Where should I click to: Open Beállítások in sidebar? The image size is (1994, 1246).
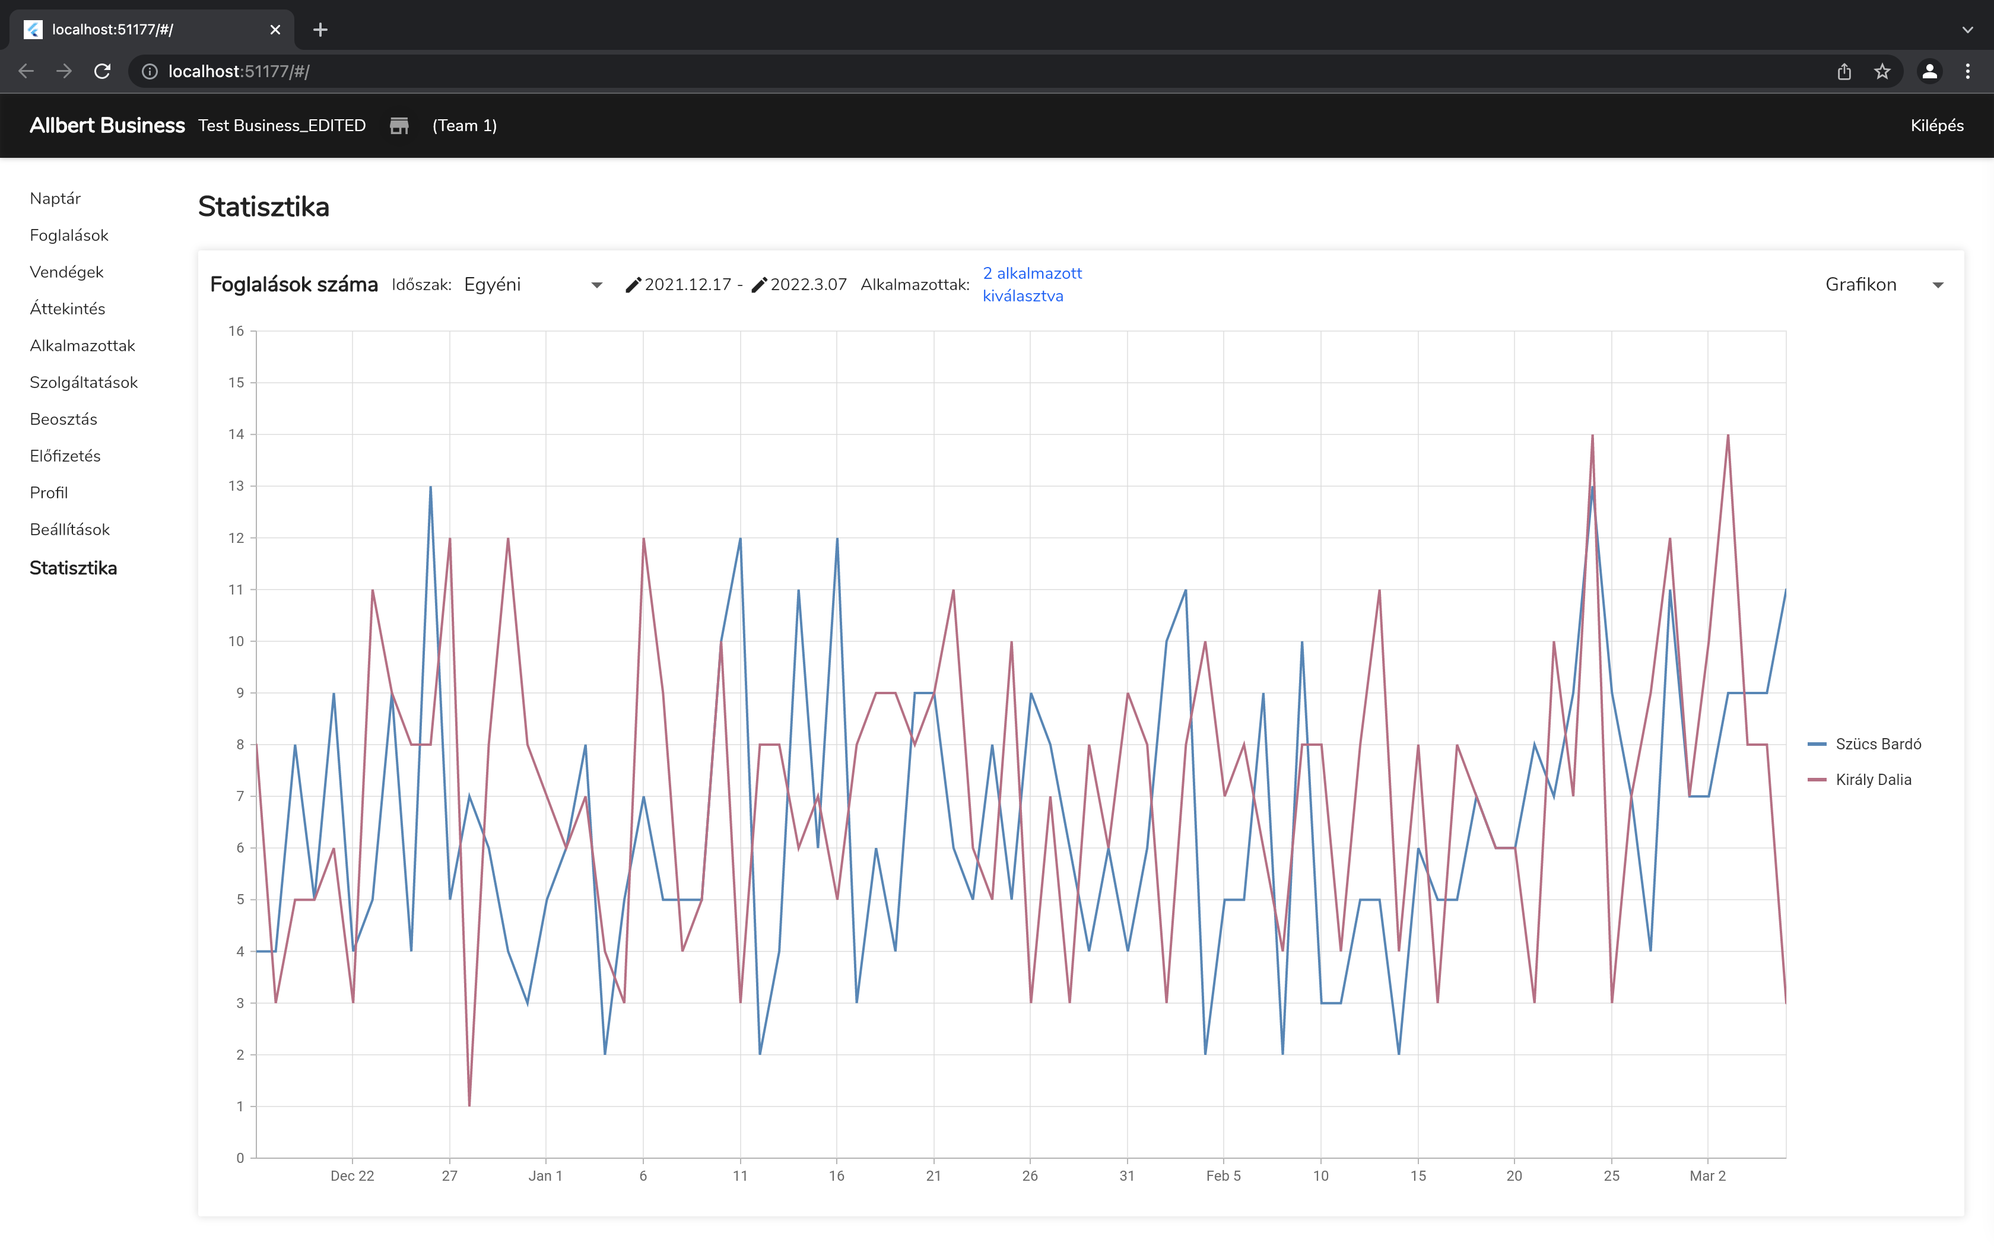point(70,530)
